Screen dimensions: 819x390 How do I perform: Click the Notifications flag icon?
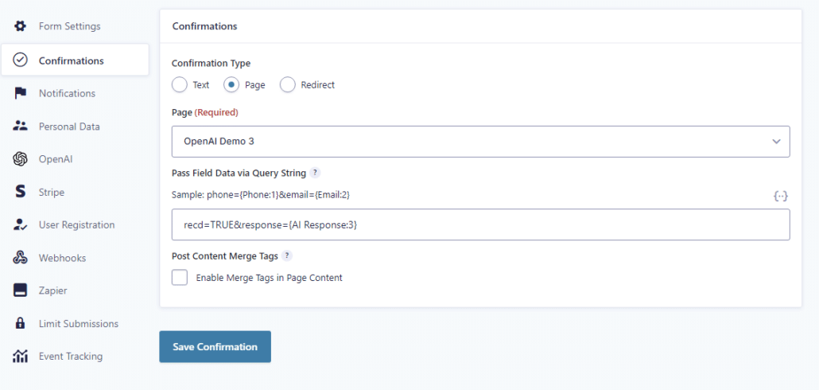tap(20, 94)
